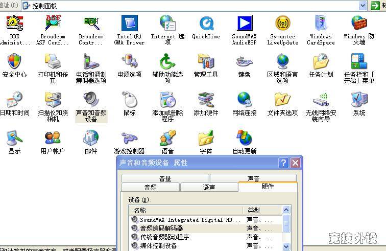The width and height of the screenshot is (386, 251).
Task: Open Broadcom Control Suite icon
Action: click(91, 23)
